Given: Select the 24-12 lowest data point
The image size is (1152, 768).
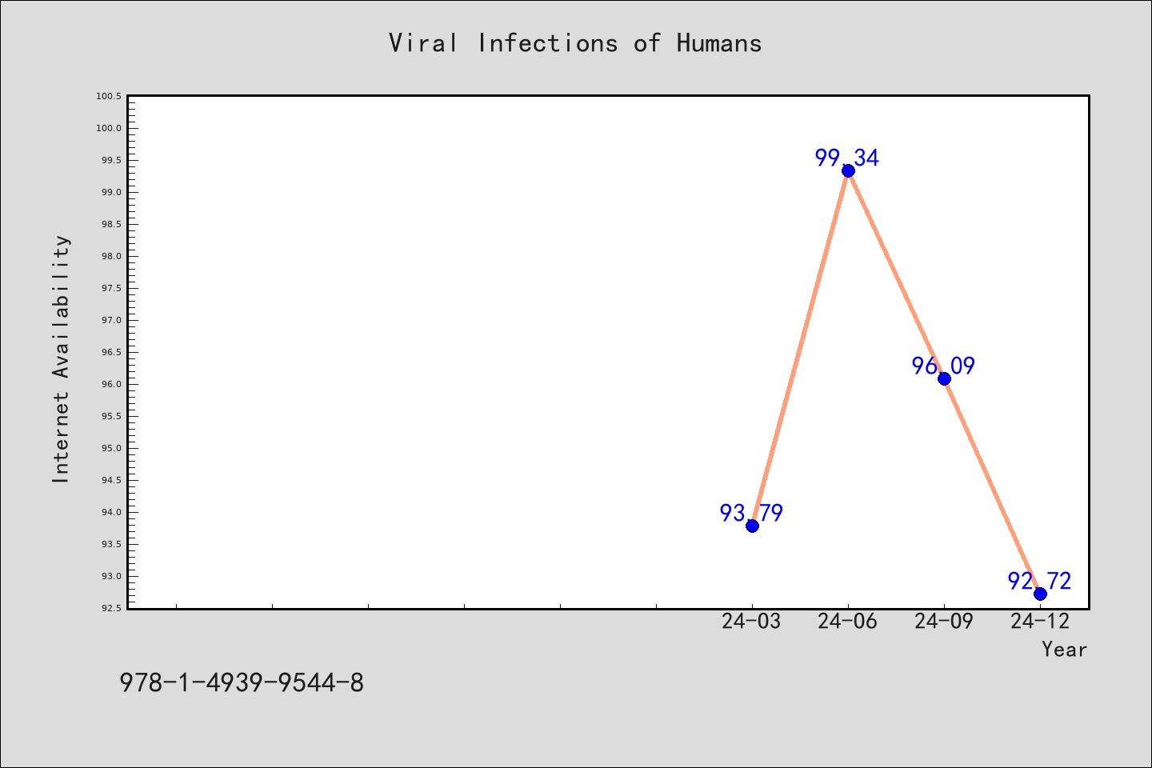Looking at the screenshot, I should (x=1040, y=594).
